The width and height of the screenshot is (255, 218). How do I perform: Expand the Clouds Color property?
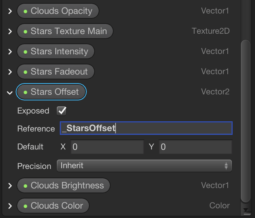[x=10, y=206]
